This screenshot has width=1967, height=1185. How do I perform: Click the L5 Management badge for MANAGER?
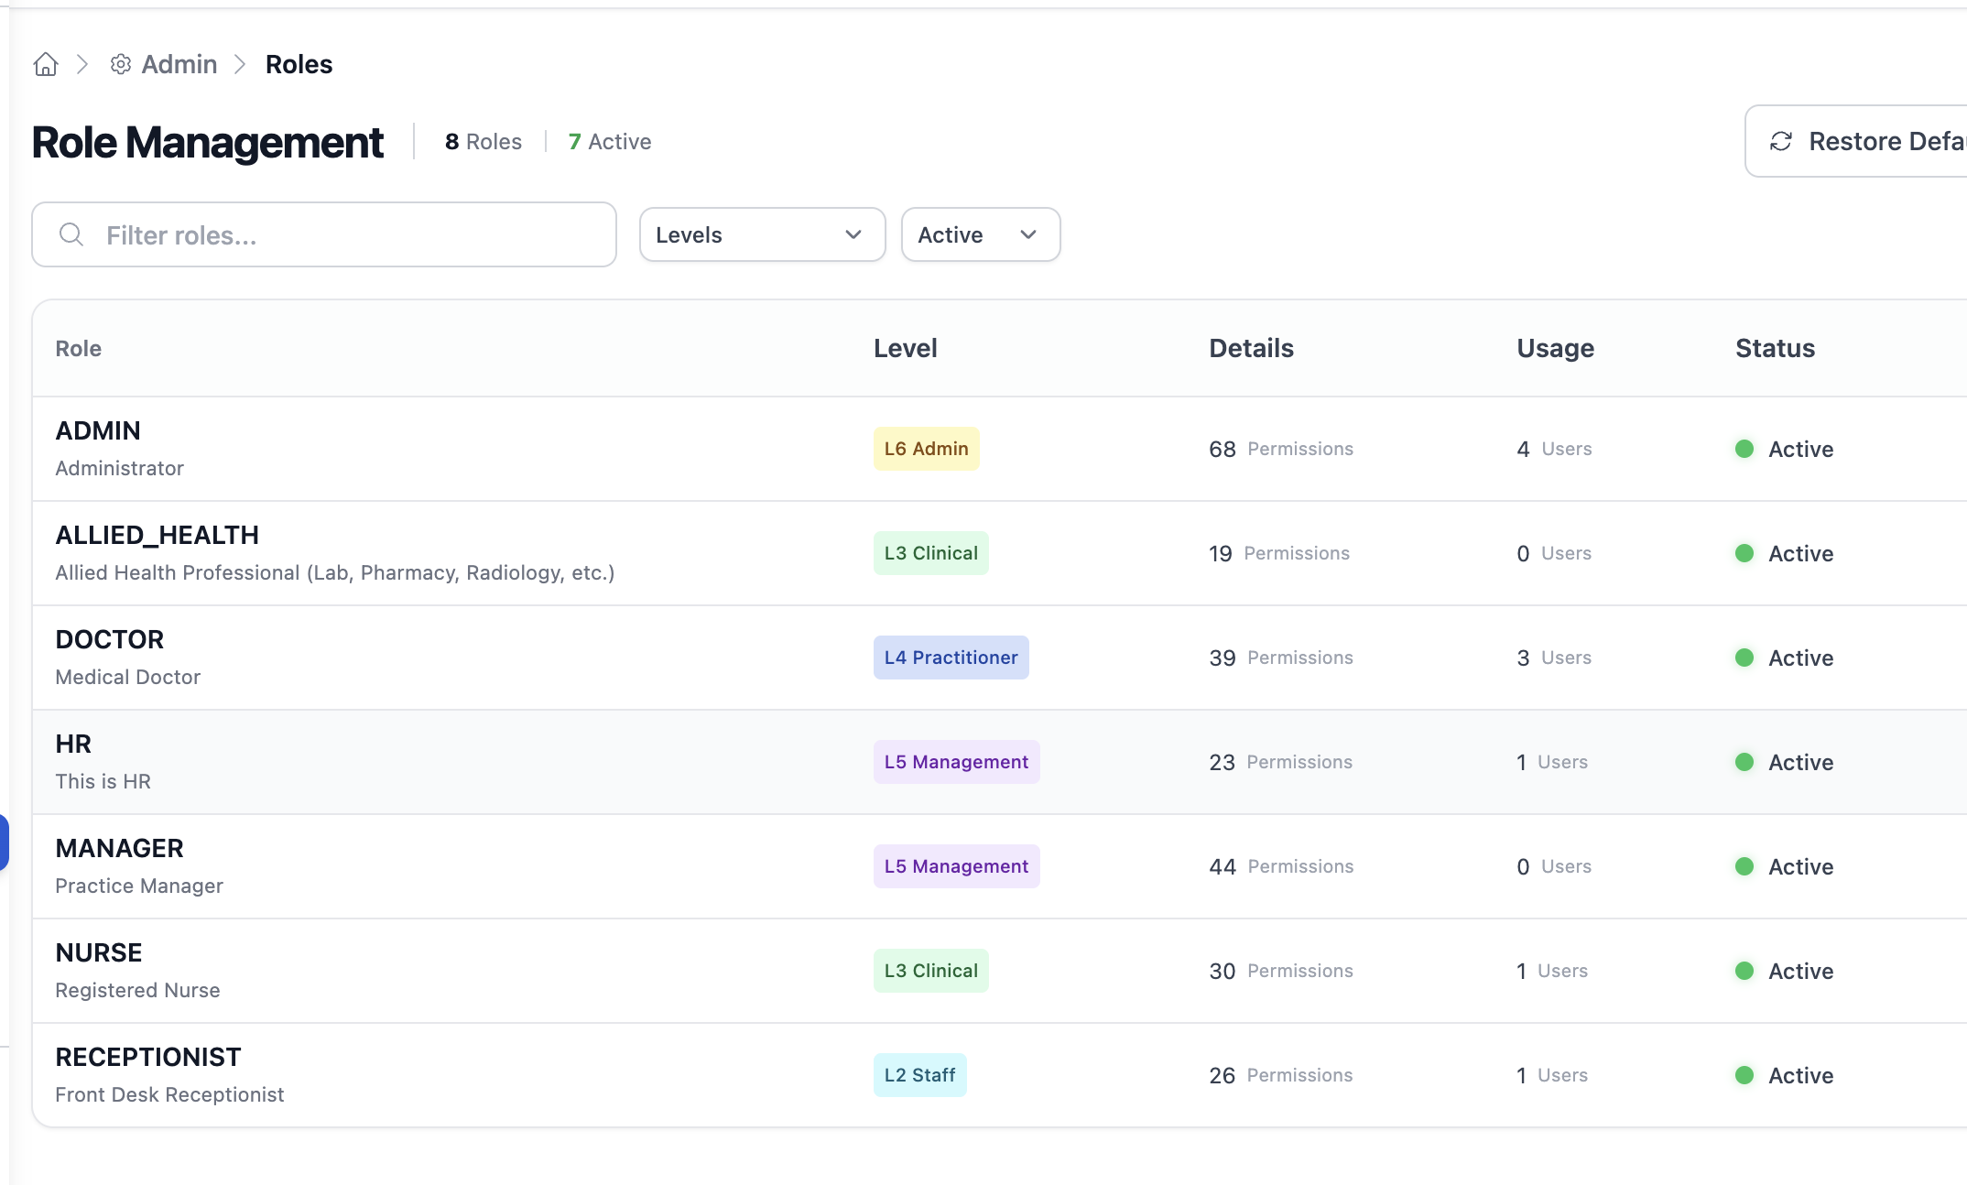[x=956, y=865]
